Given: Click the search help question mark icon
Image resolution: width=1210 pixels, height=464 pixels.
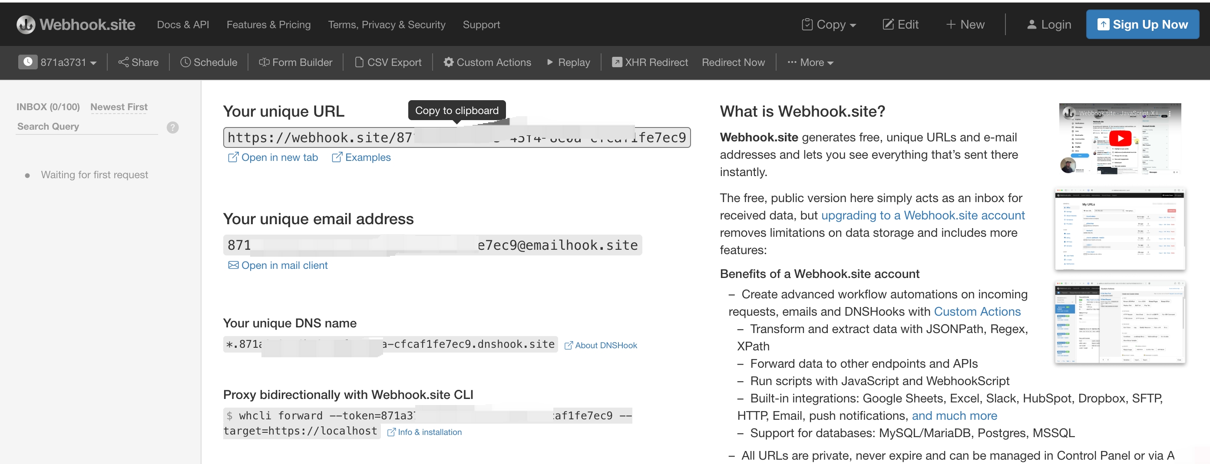Looking at the screenshot, I should 173,127.
